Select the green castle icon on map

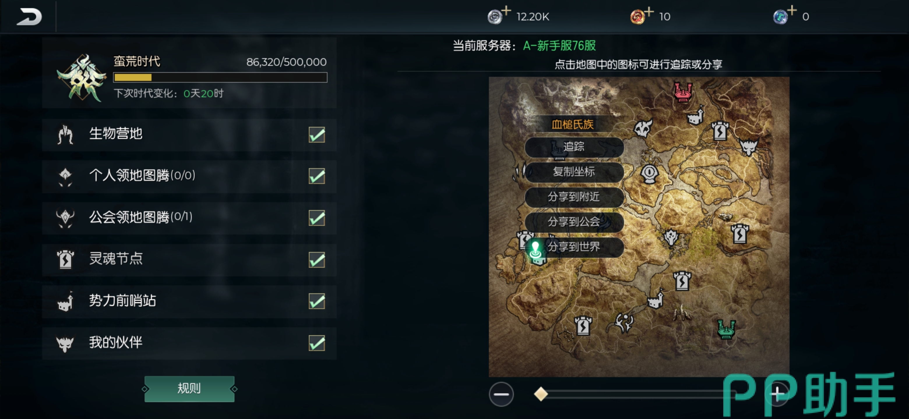[726, 329]
